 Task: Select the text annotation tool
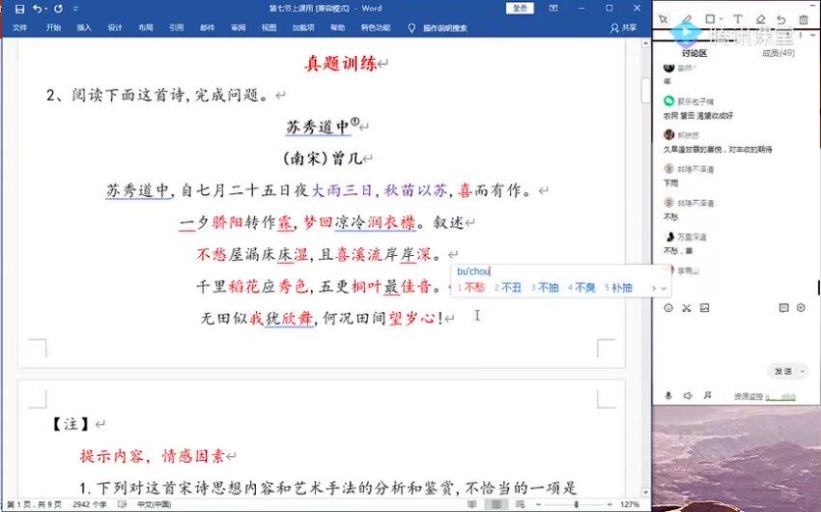point(738,19)
